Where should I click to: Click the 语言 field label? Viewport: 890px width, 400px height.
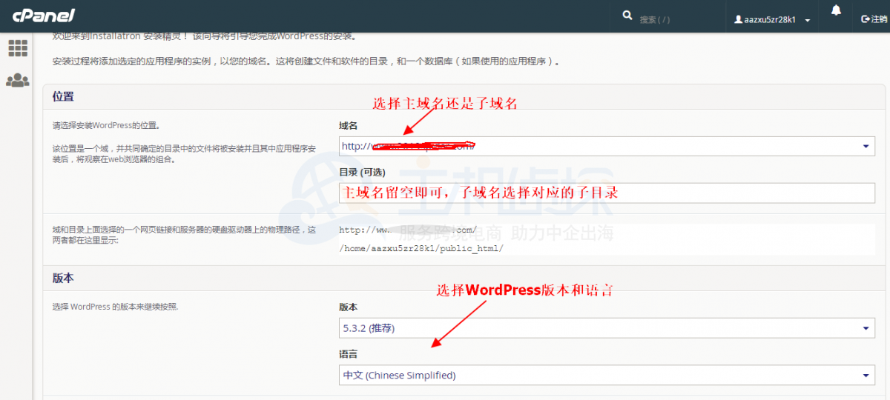pos(348,355)
